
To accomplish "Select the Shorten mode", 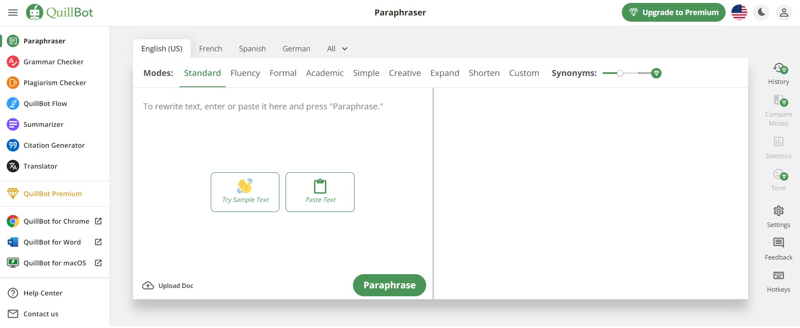I will coord(484,73).
